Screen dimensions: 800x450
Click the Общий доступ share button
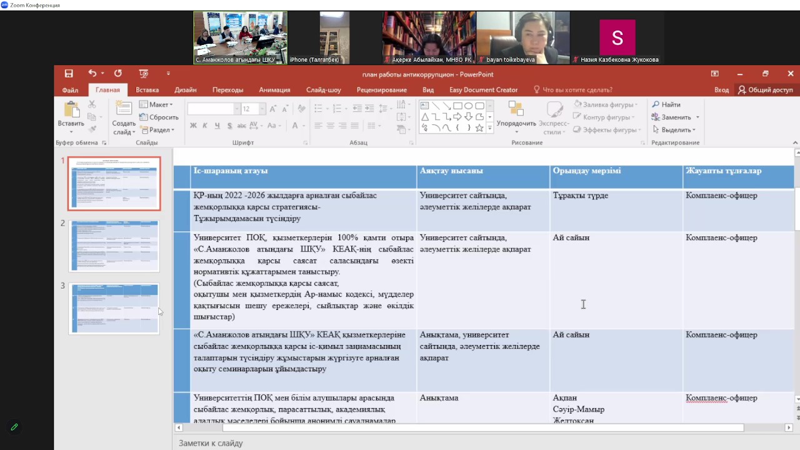click(x=765, y=90)
